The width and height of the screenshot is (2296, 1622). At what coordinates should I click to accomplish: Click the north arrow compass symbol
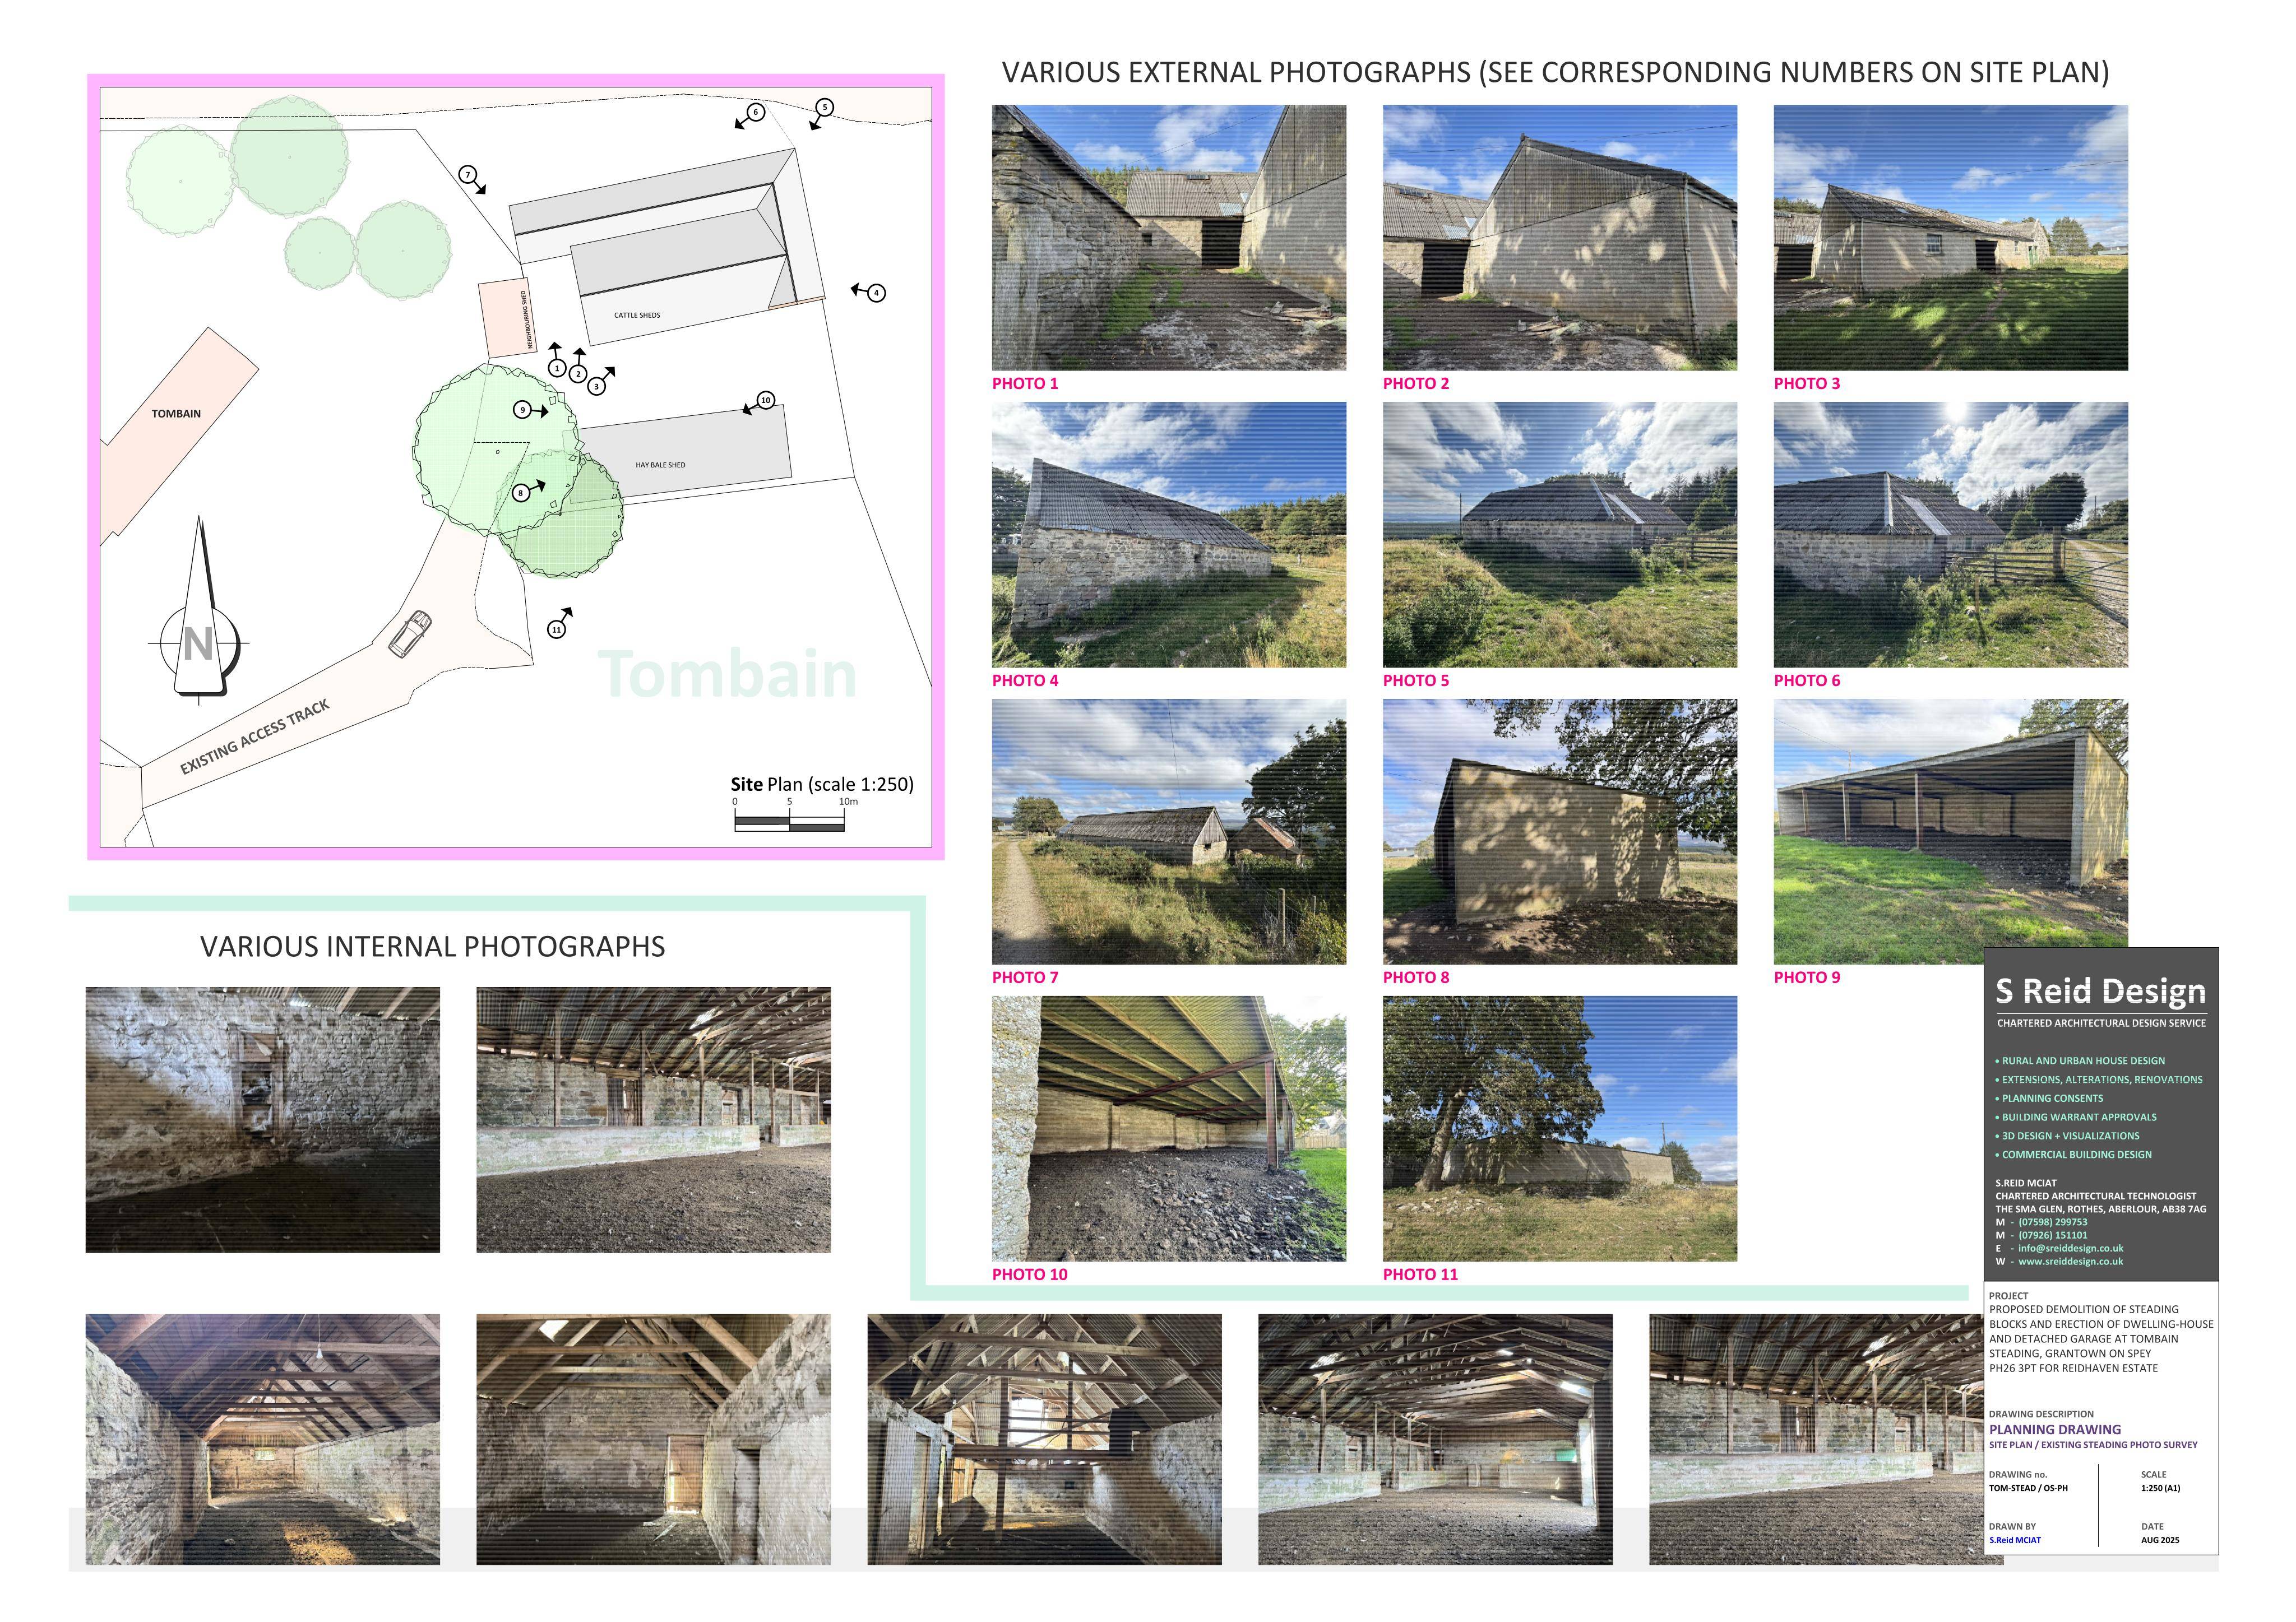pos(199,610)
